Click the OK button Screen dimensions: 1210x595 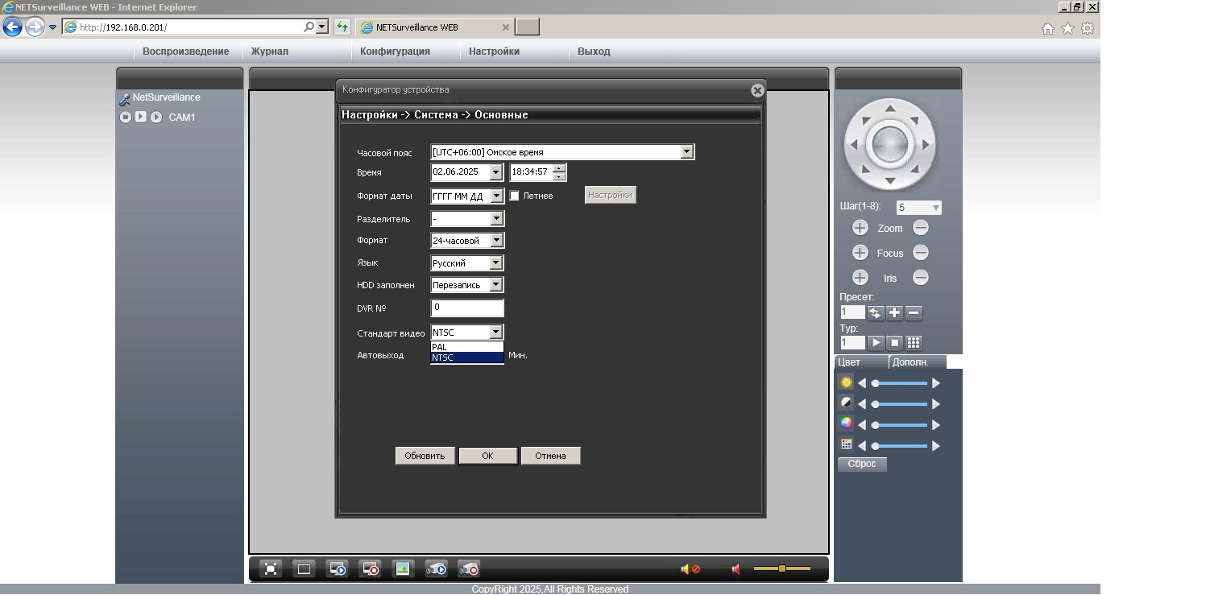point(487,456)
